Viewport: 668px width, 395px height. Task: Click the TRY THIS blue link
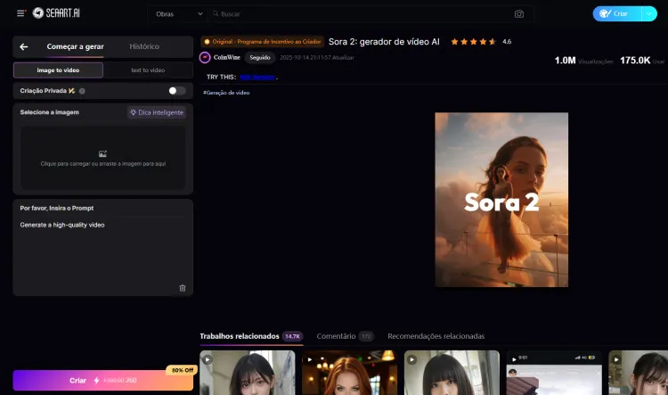click(257, 78)
